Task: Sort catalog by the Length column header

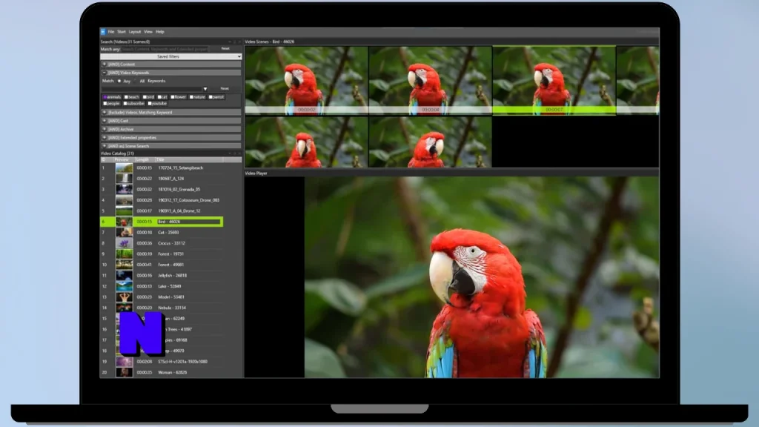Action: pos(145,159)
